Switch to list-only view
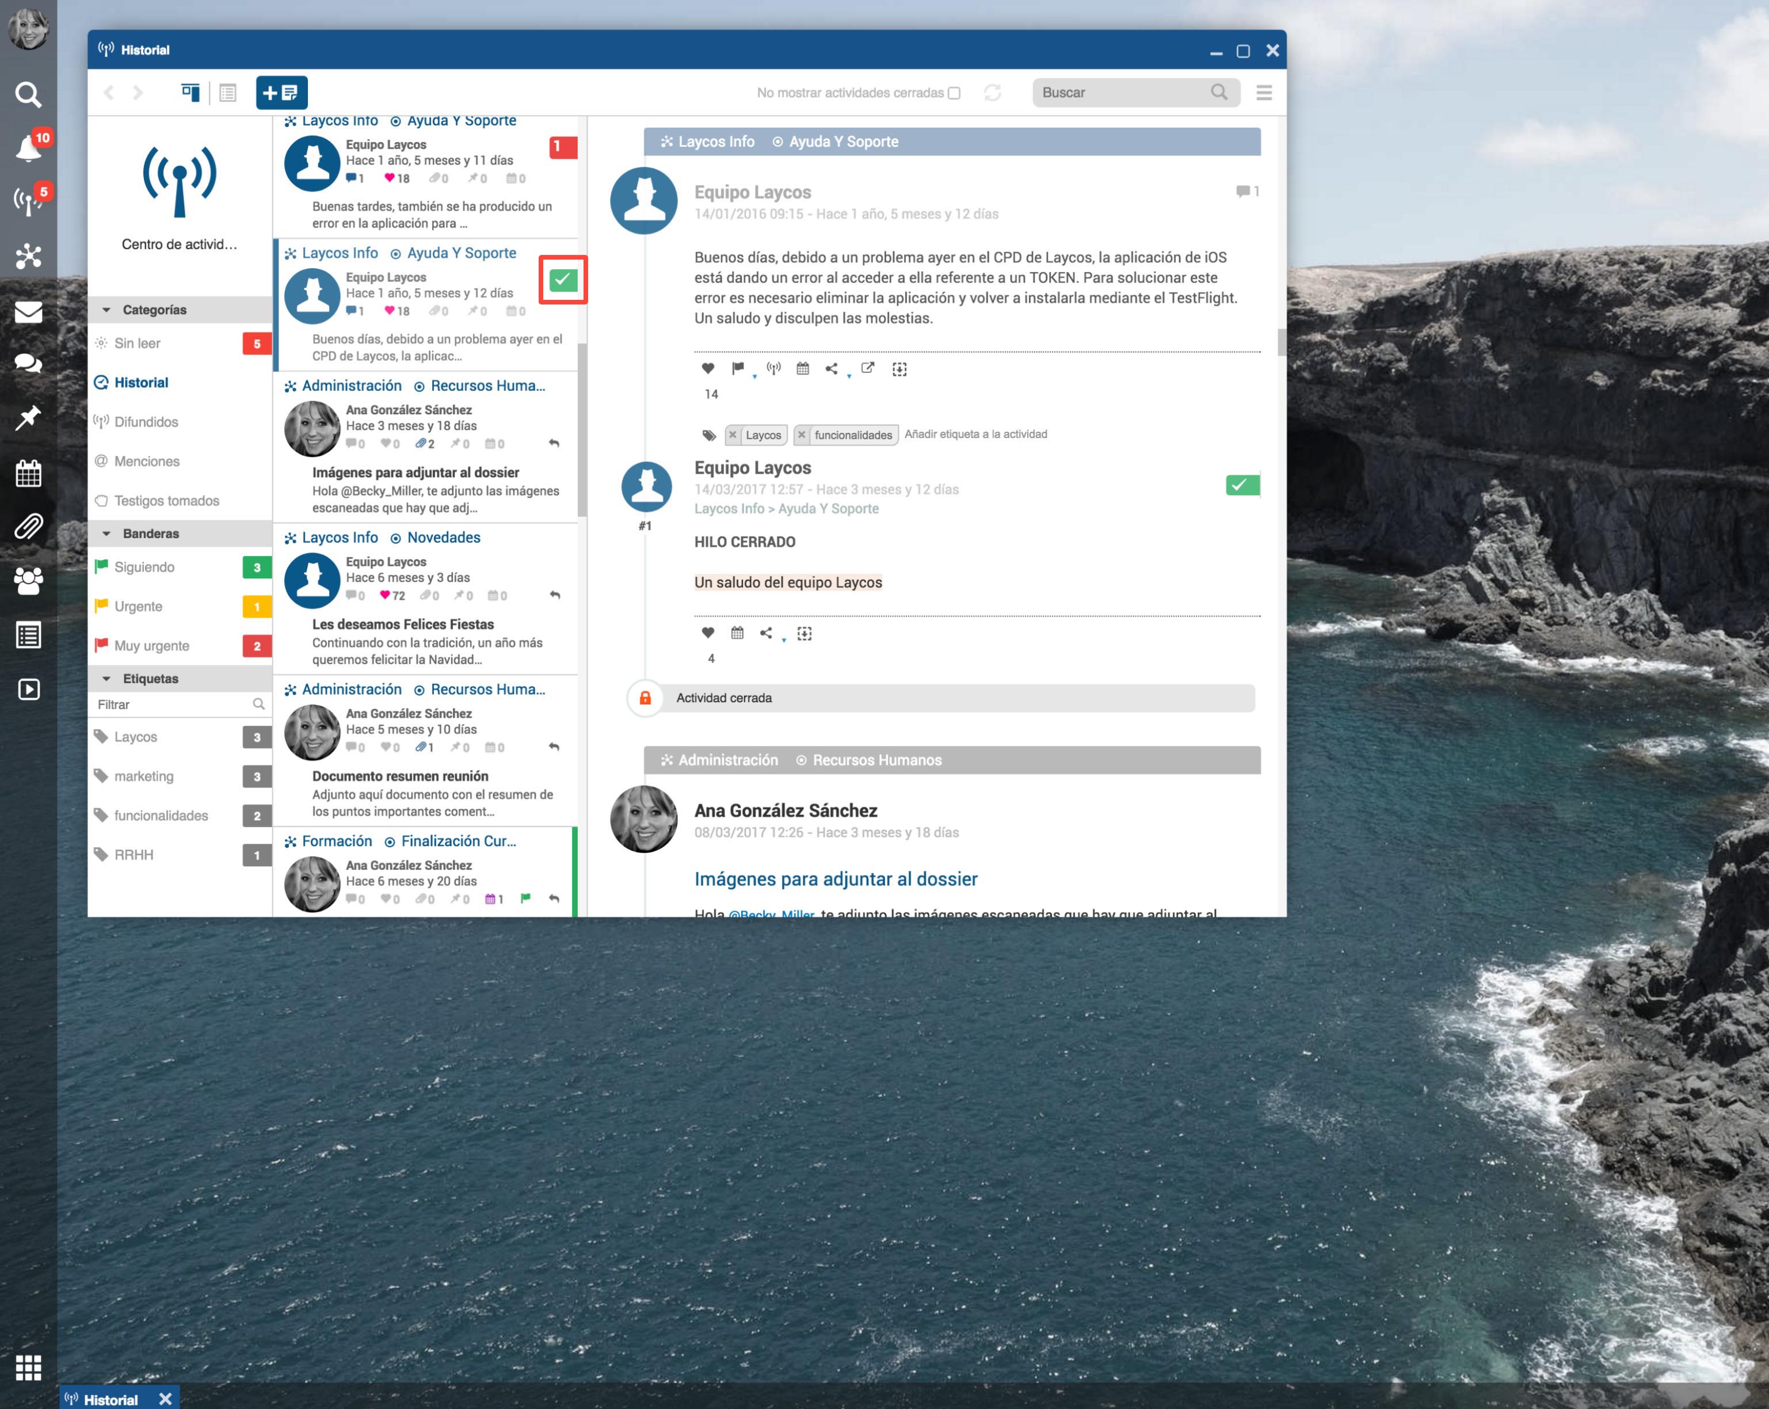The width and height of the screenshot is (1769, 1409). point(228,93)
